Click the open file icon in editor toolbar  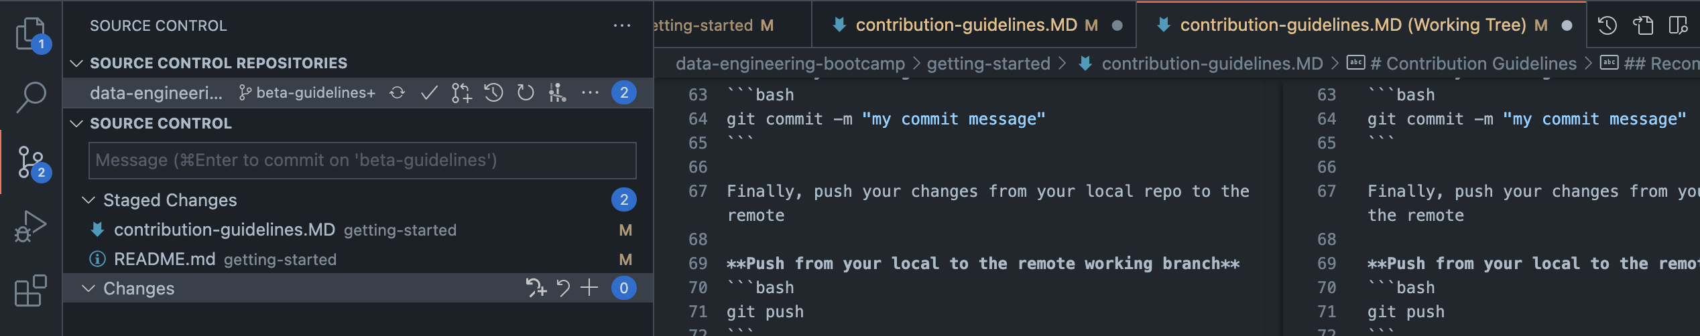tap(1642, 25)
